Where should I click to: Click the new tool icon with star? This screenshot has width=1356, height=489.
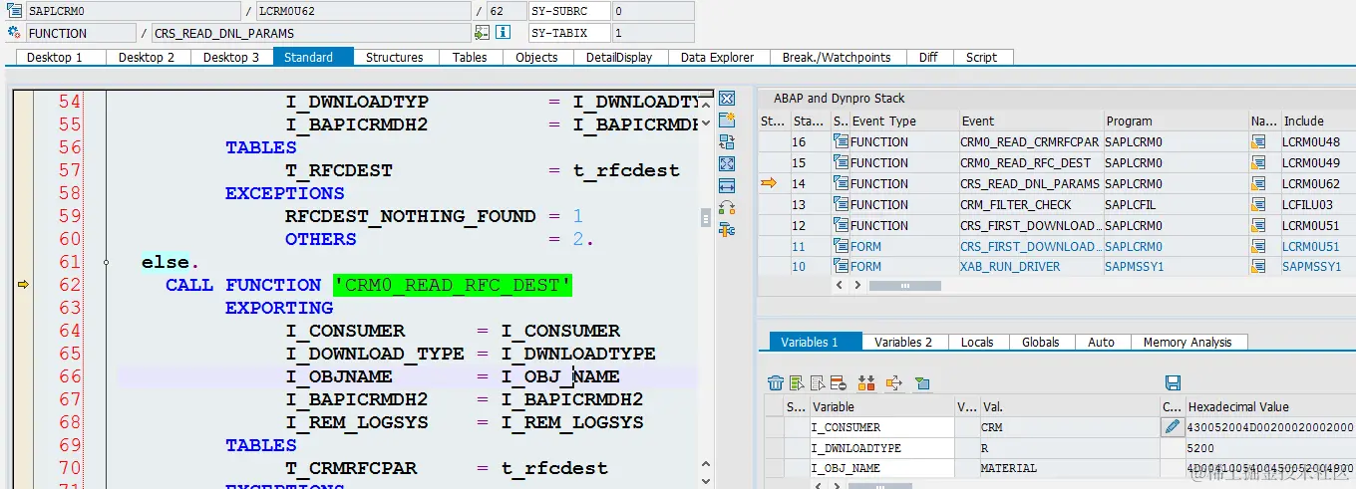tap(727, 121)
